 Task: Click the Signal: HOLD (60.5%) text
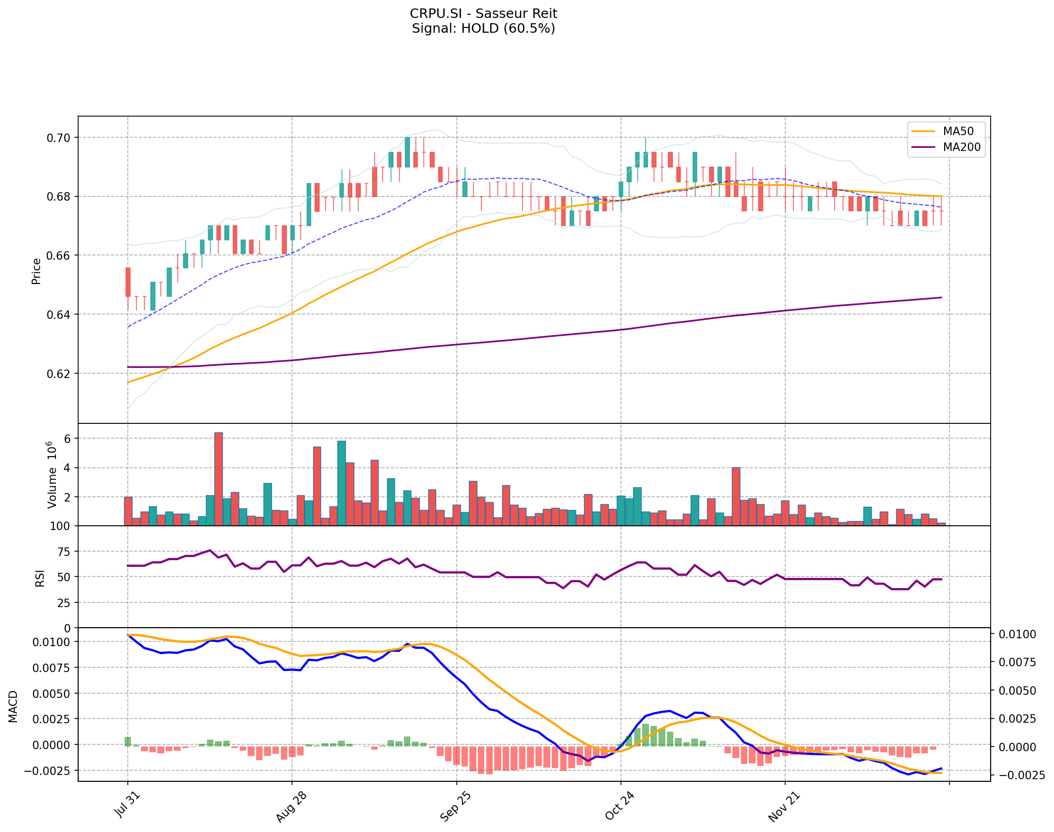pyautogui.click(x=483, y=28)
